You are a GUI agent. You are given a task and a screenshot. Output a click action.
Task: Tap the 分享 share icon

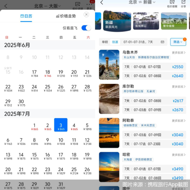(x=183, y=4)
